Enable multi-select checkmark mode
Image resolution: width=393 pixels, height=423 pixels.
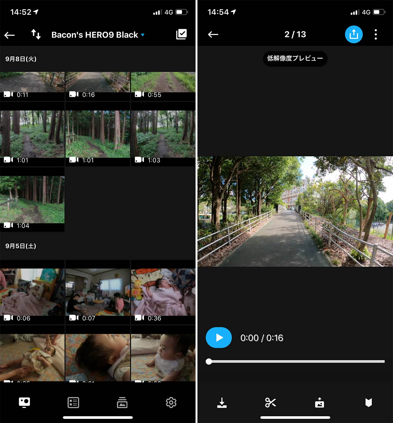(x=181, y=34)
